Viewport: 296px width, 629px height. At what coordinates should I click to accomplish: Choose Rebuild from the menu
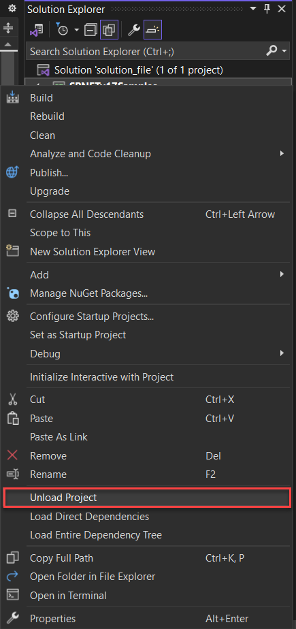coord(48,116)
